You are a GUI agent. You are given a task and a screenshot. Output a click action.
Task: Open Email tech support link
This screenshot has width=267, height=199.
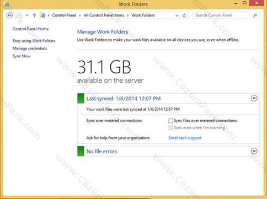pyautogui.click(x=185, y=138)
